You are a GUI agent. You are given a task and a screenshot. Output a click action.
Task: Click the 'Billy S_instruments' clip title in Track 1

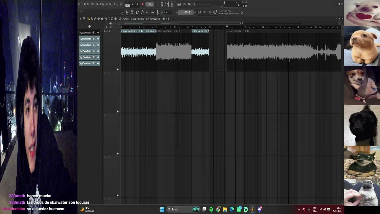[x=139, y=31]
